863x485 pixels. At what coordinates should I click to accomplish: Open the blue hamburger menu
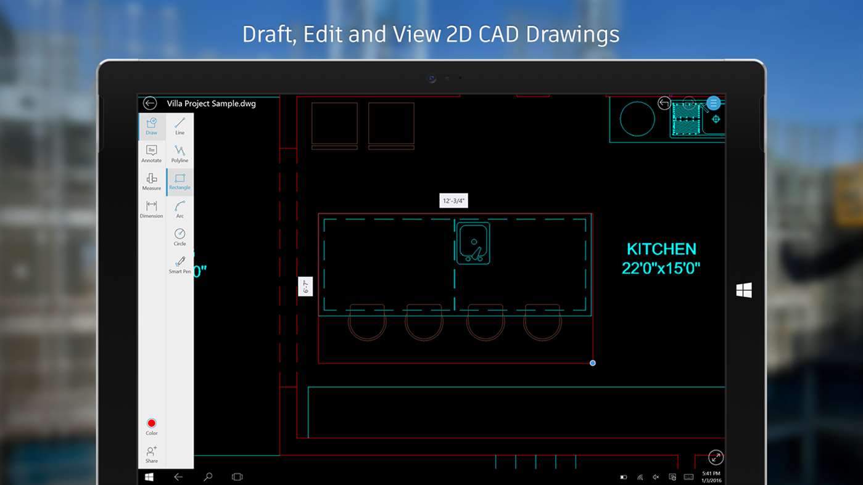tap(714, 103)
